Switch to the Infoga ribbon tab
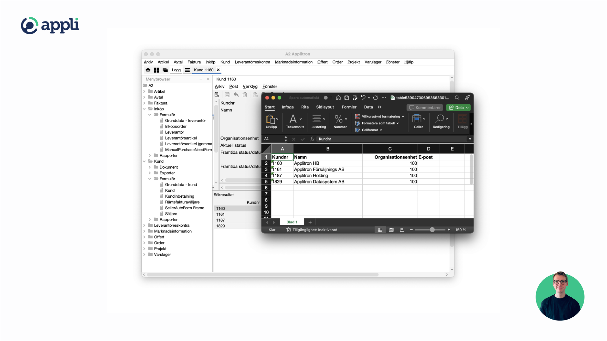 coord(288,107)
